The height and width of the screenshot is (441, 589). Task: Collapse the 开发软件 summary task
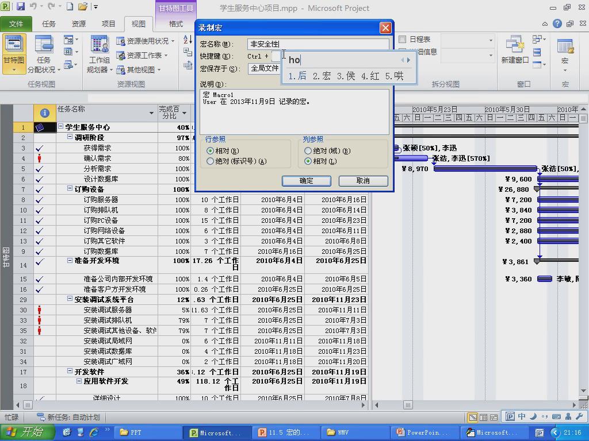click(x=70, y=371)
